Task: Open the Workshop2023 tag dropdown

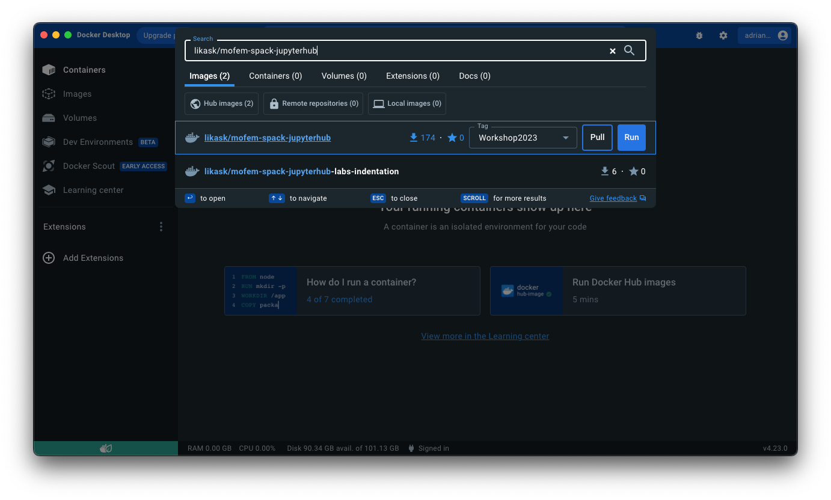Action: point(523,138)
